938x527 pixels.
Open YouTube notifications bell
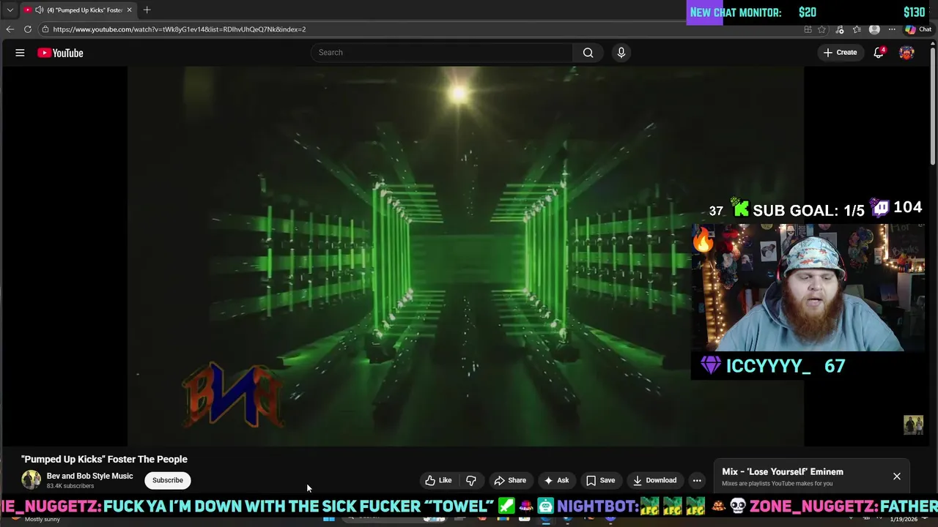point(879,53)
